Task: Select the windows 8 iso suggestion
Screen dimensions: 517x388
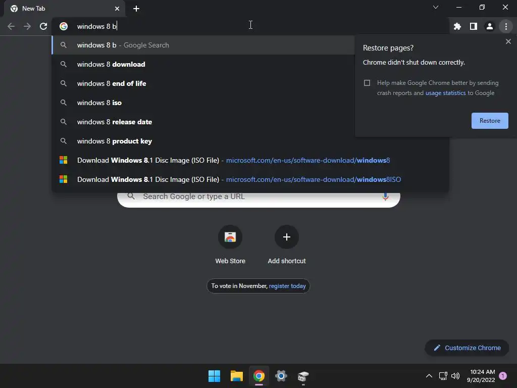Action: [203, 103]
